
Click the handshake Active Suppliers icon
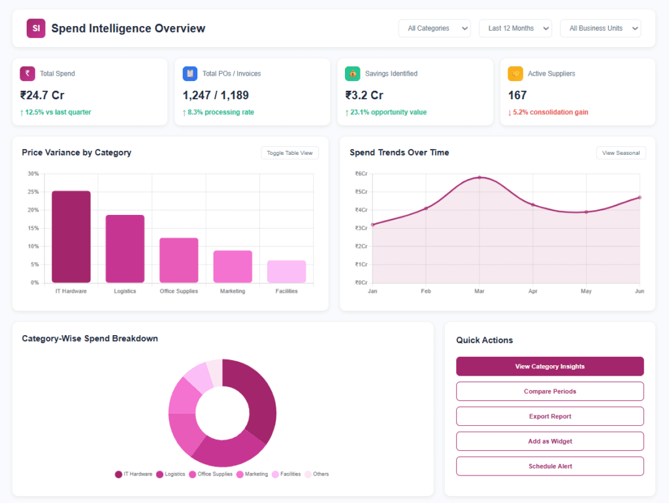tap(515, 73)
